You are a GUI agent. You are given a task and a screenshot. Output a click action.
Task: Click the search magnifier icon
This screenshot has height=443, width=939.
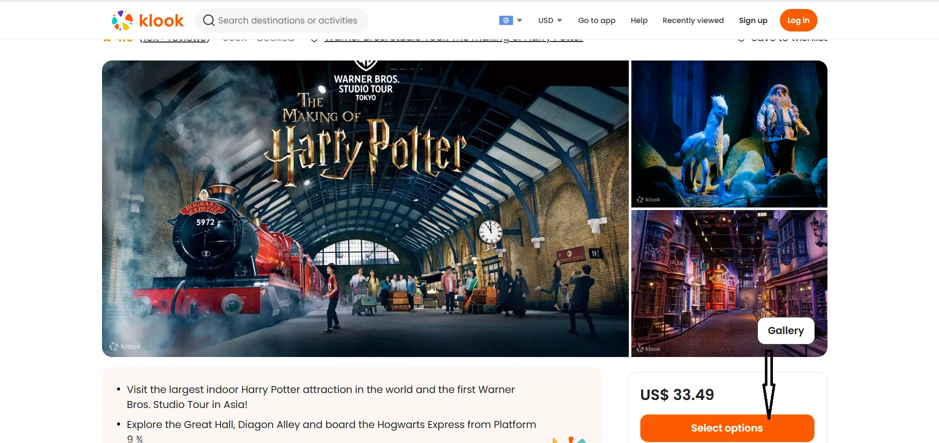click(209, 20)
